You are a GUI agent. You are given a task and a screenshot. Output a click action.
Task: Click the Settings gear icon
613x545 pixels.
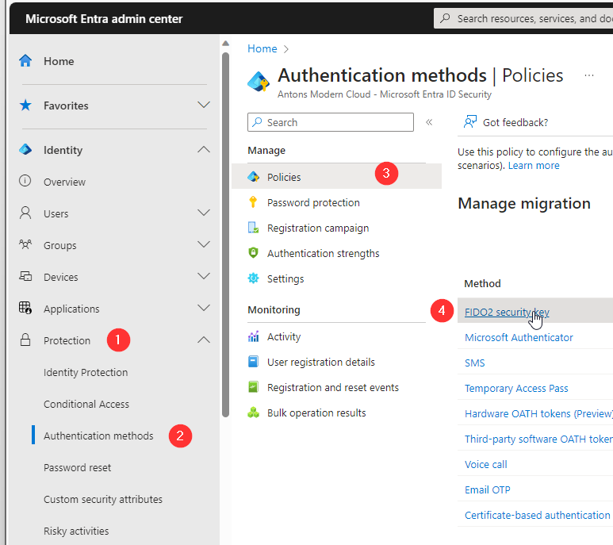coord(253,278)
